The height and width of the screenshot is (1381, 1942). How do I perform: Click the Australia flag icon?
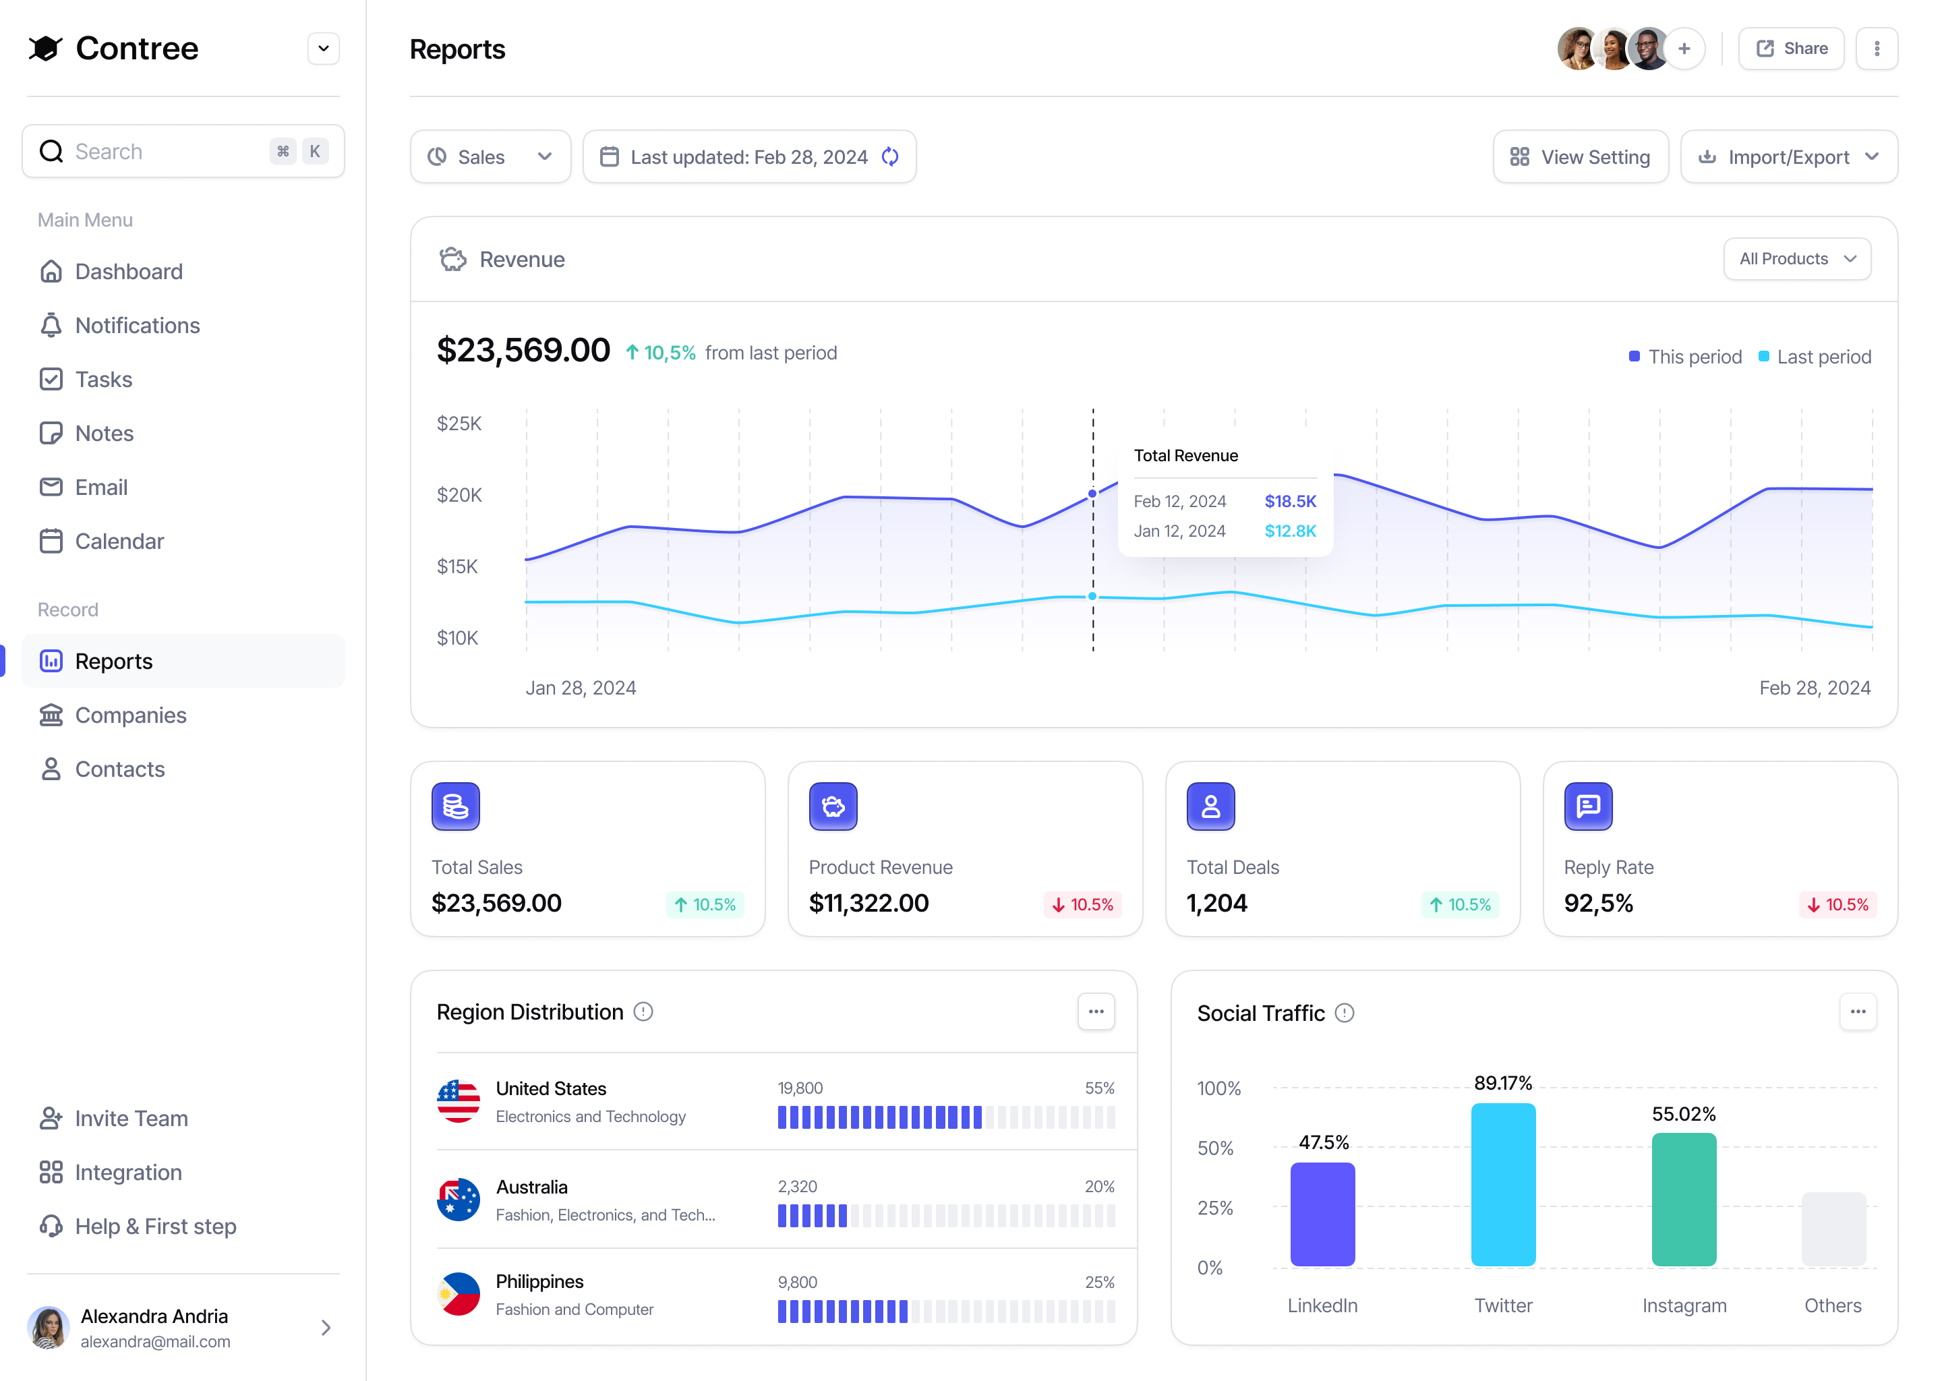coord(459,1199)
